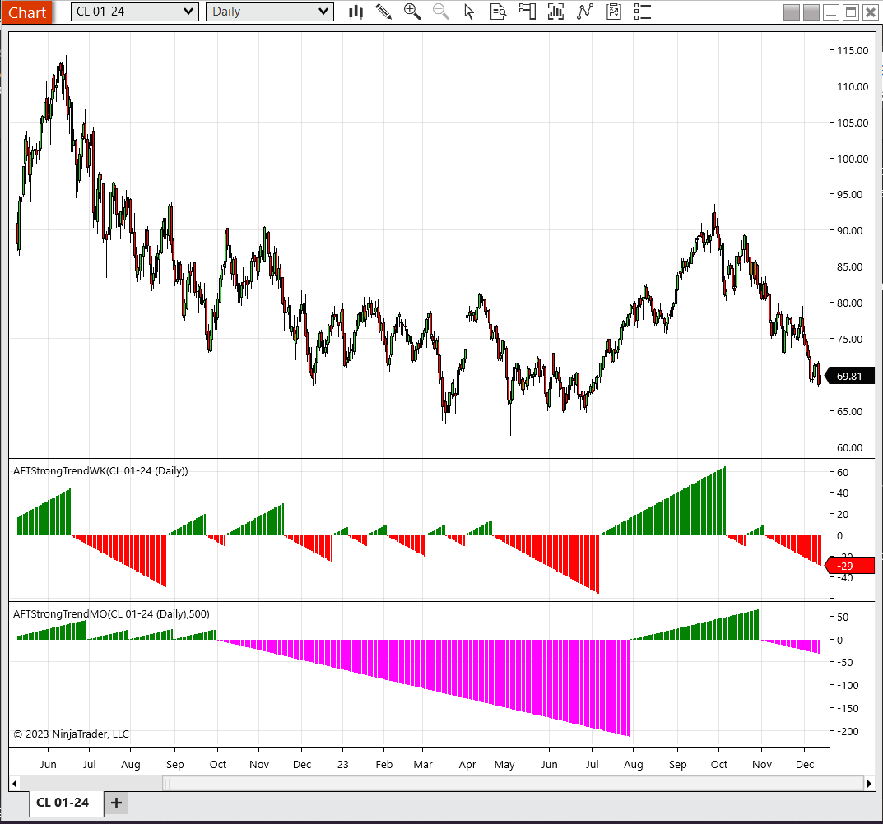Click the -29 red indicator value marker
Viewport: 883px width, 824px height.
point(849,567)
